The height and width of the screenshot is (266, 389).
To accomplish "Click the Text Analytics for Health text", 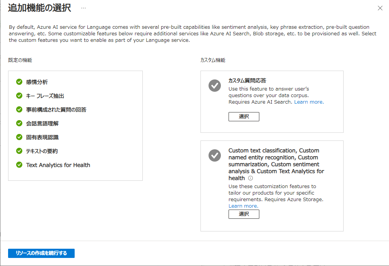I will pyautogui.click(x=58, y=165).
